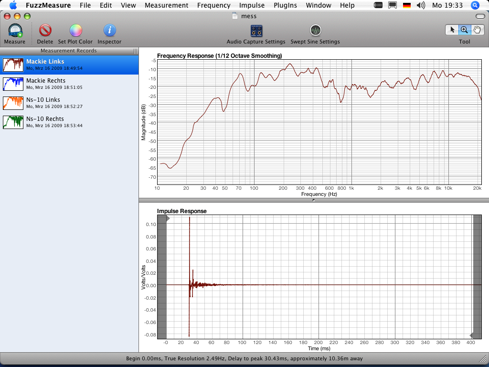Click Mackie Links plot thumbnail
Image resolution: width=489 pixels, height=367 pixels.
pyautogui.click(x=13, y=65)
